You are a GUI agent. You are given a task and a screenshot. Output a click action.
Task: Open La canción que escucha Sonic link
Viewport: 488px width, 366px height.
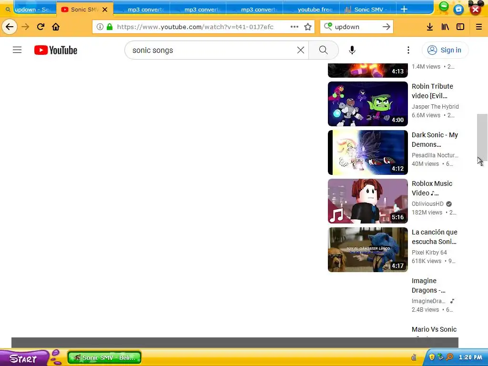coord(435,236)
